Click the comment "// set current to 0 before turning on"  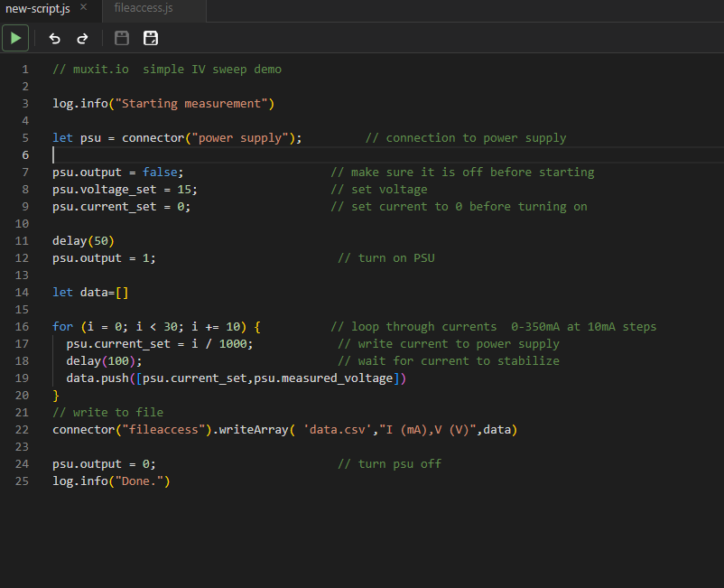pos(459,207)
